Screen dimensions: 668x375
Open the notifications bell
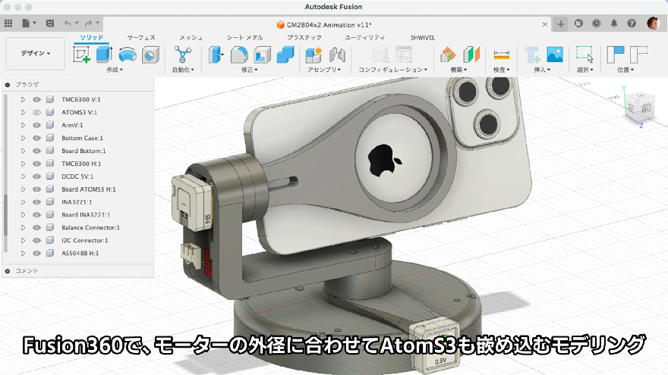coord(614,23)
